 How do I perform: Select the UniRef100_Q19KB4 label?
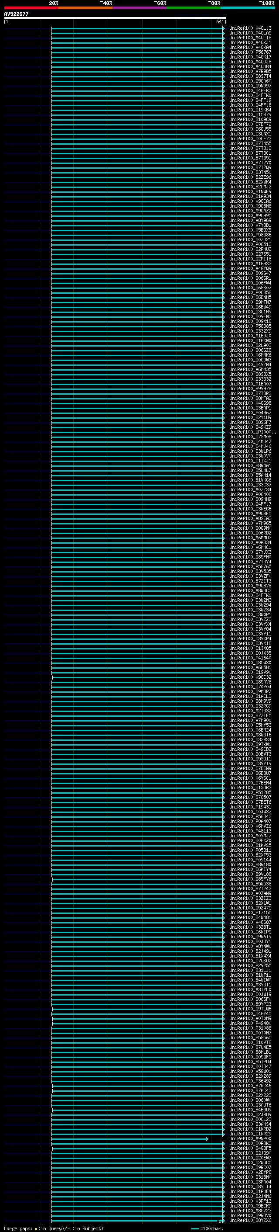pos(250,110)
